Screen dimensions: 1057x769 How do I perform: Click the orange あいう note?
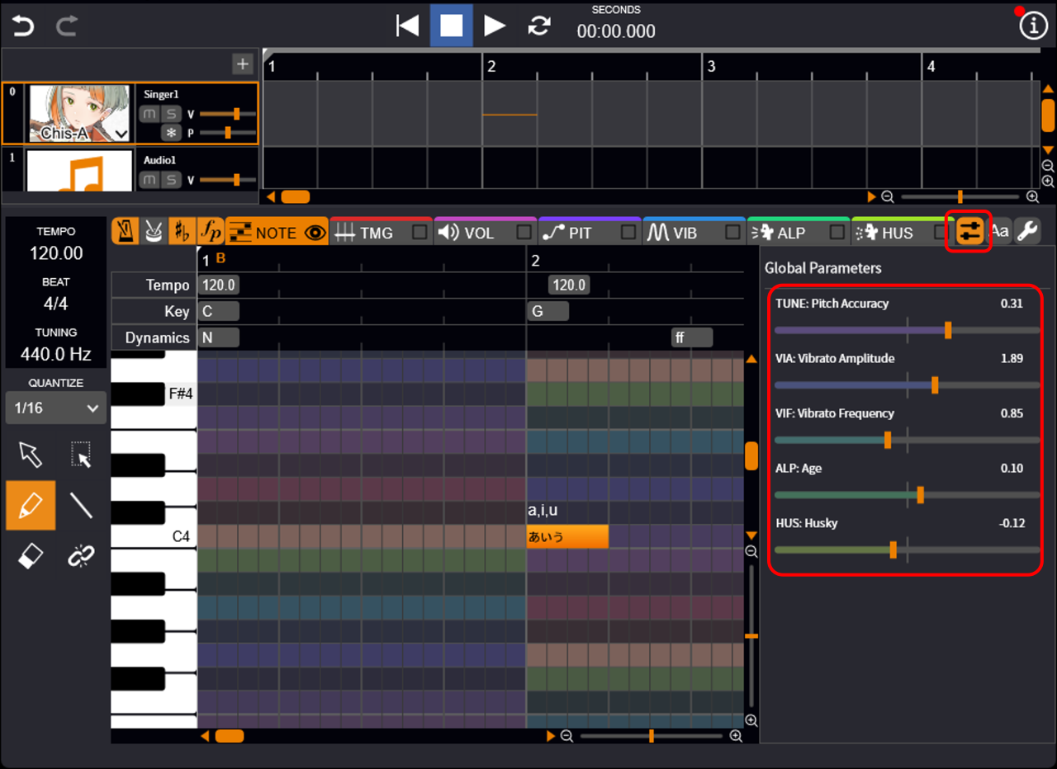point(567,536)
